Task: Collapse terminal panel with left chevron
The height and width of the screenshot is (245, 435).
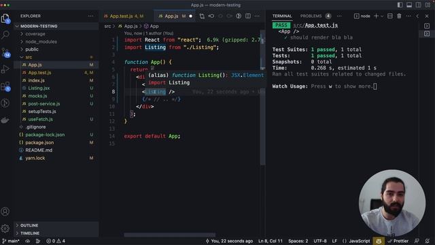Action: (x=417, y=16)
